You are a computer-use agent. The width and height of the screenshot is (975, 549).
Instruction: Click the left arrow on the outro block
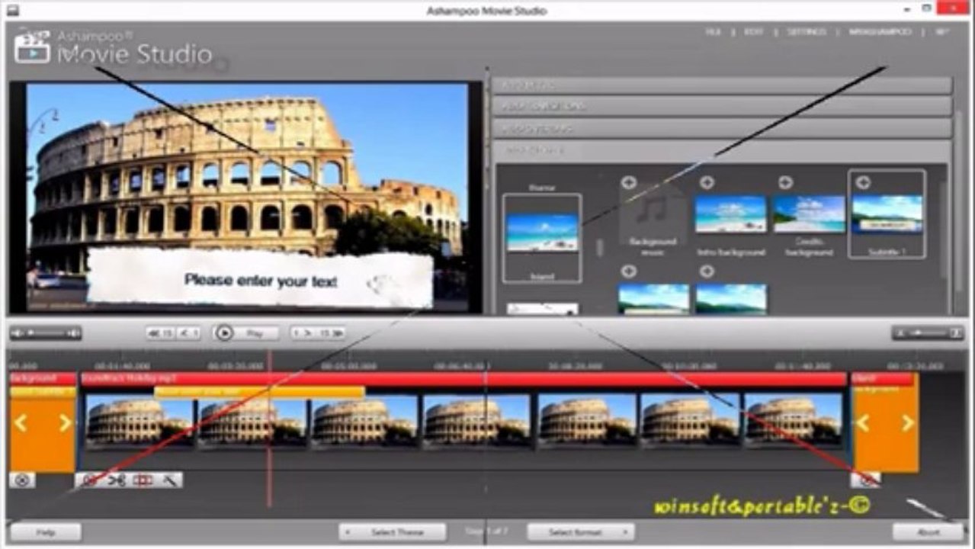click(x=864, y=423)
